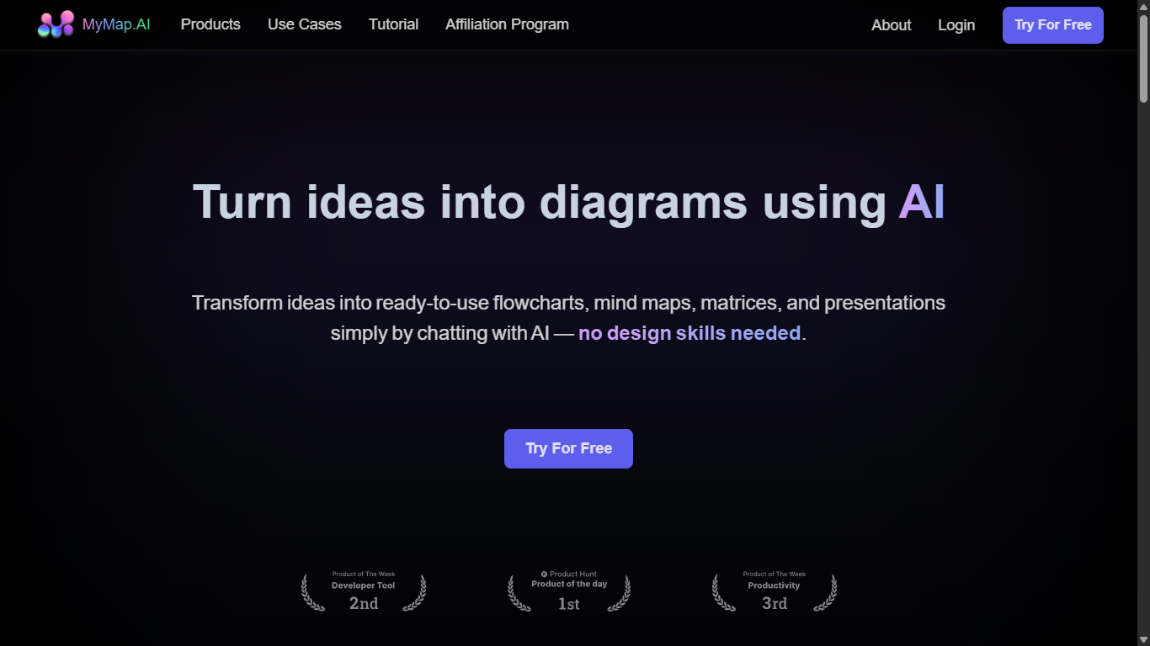Click the laurel icon beside Productivity badge

pos(723,591)
